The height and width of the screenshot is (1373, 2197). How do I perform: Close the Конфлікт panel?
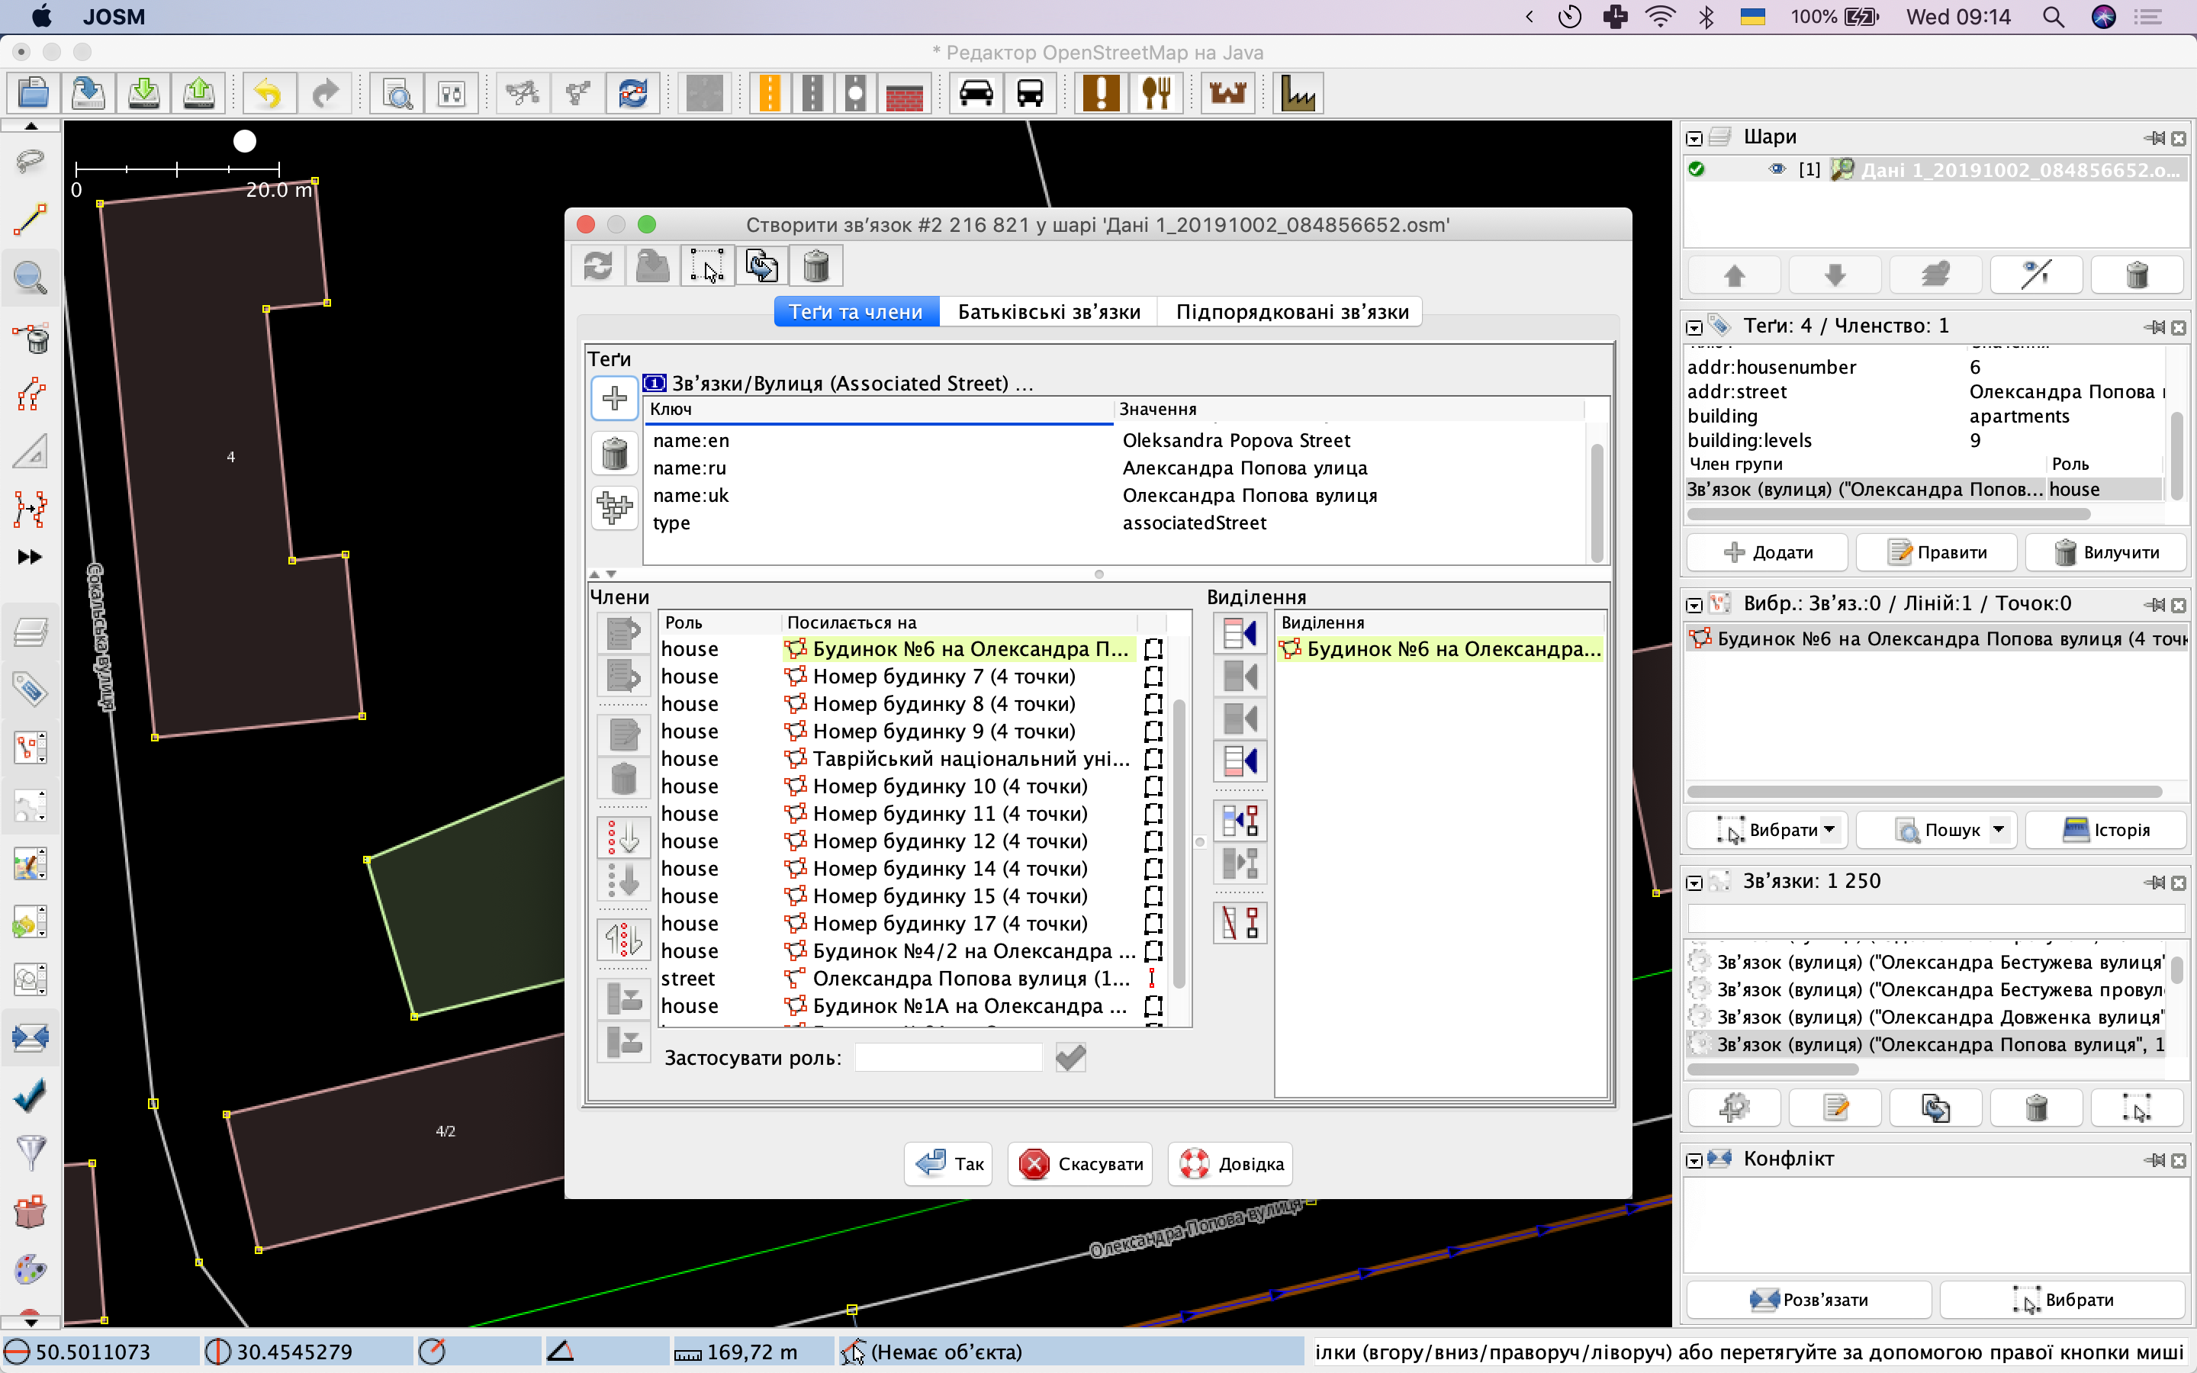pyautogui.click(x=2179, y=1160)
